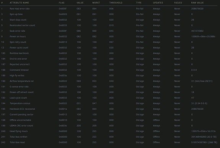Select the Offline uncorrectable attribute
This screenshot has width=220, height=148.
pyautogui.click(x=20, y=120)
